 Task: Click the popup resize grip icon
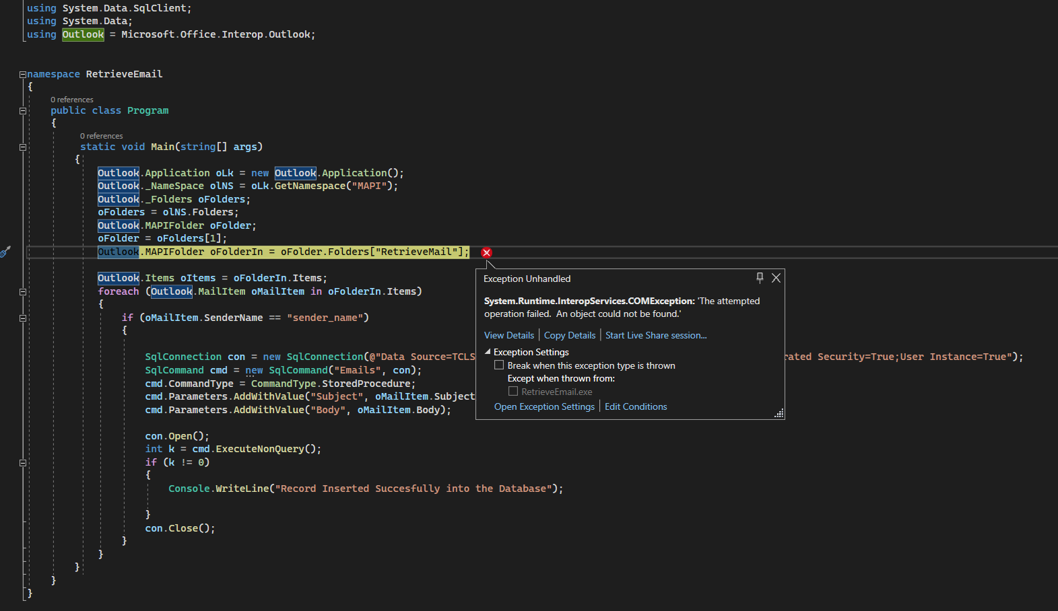pos(779,413)
